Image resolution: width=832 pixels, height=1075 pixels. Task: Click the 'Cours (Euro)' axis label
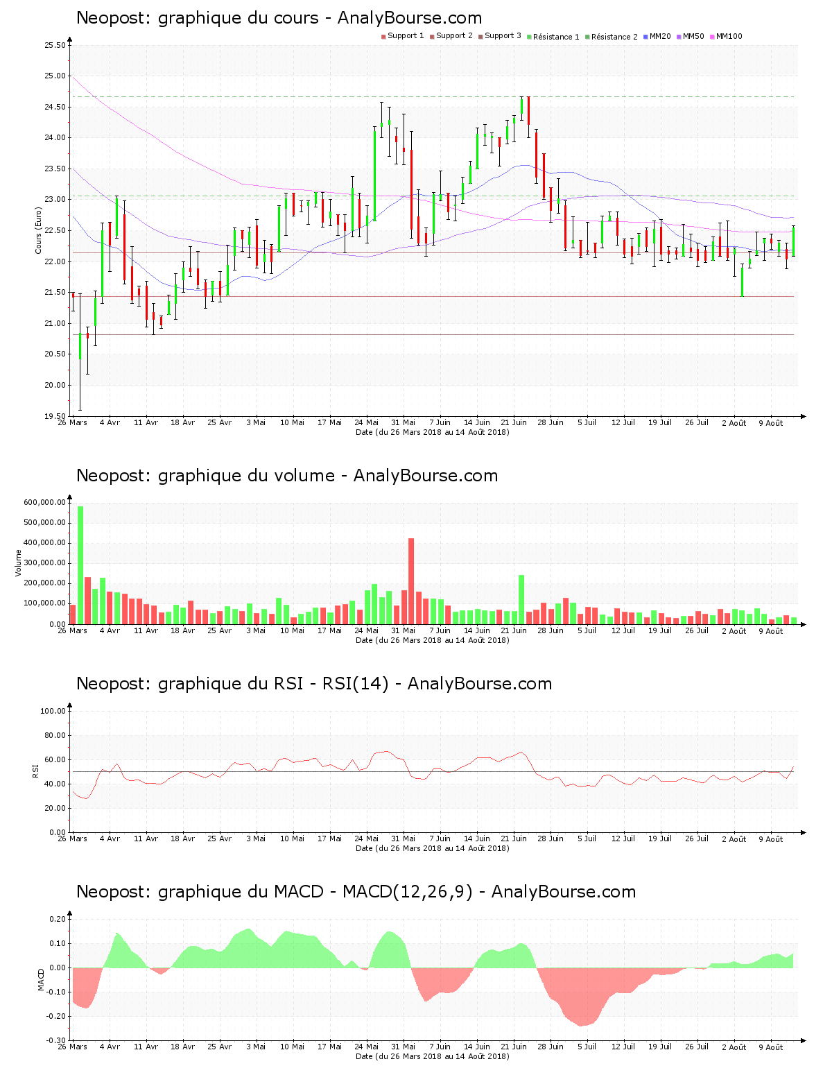39,230
